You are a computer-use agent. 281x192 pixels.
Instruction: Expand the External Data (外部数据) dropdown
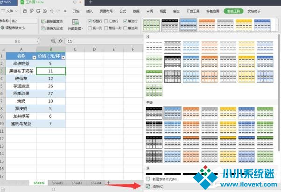pyautogui.click(x=75, y=28)
